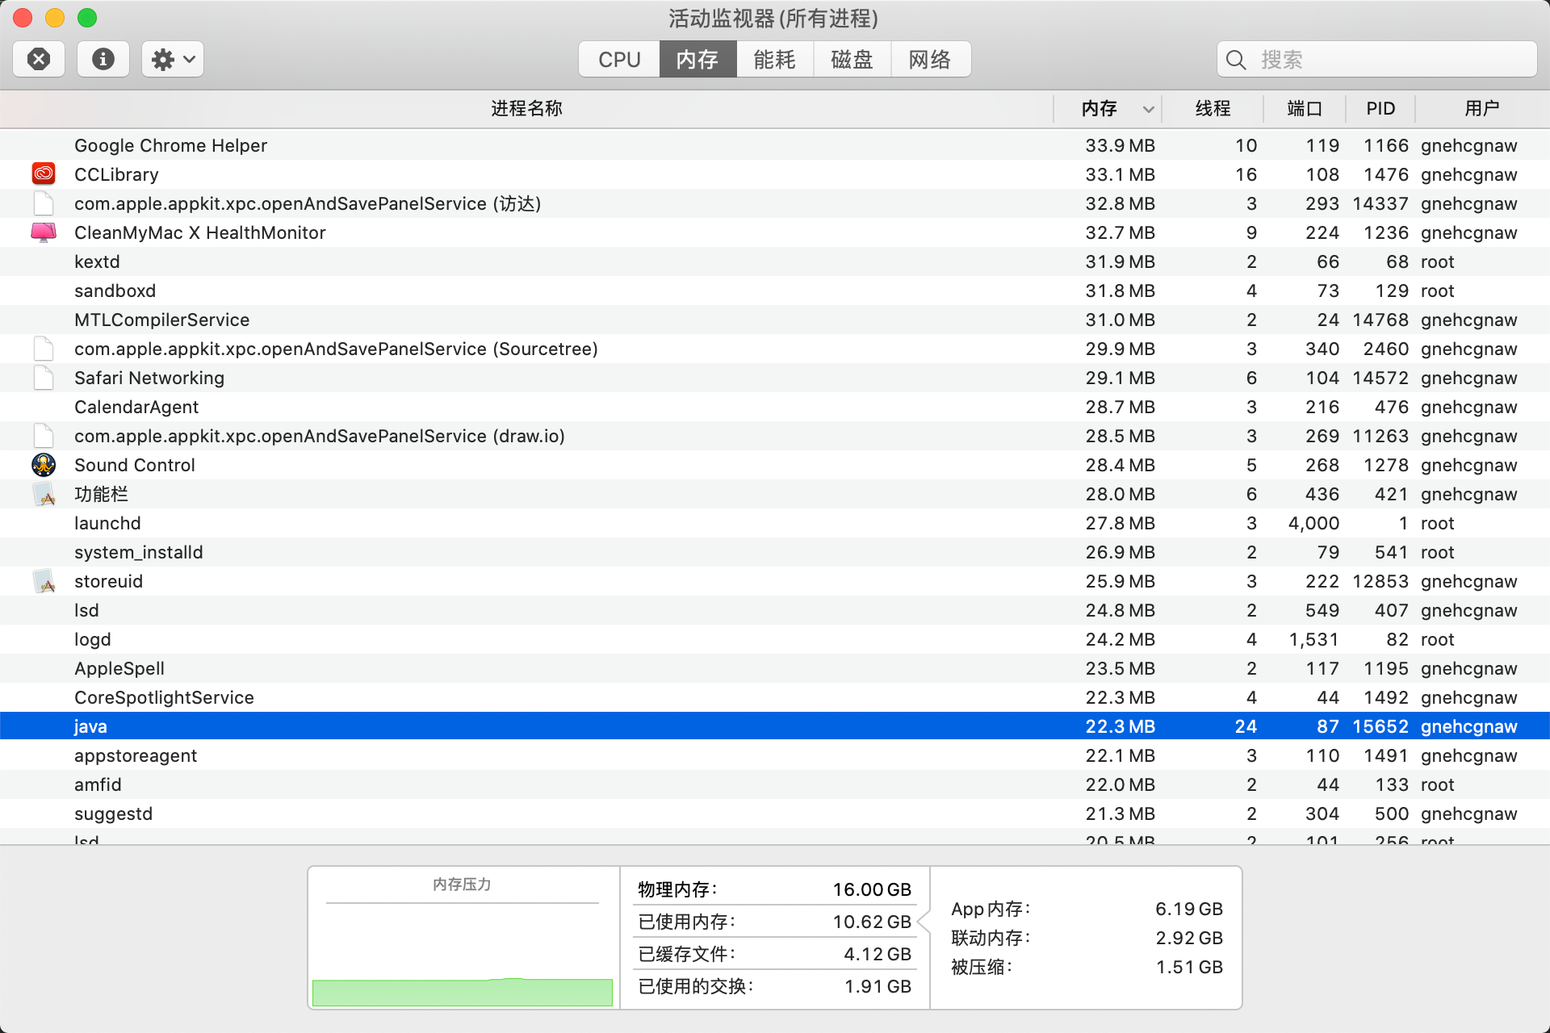Select the launchd process row

775,523
